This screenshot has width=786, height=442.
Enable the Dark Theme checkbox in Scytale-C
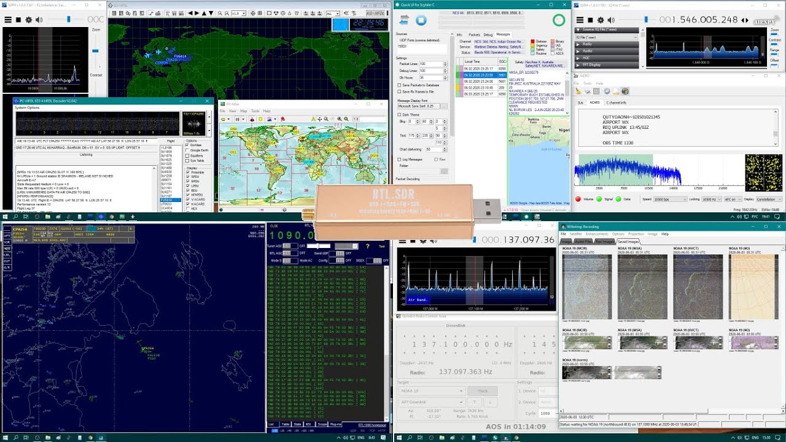point(400,114)
